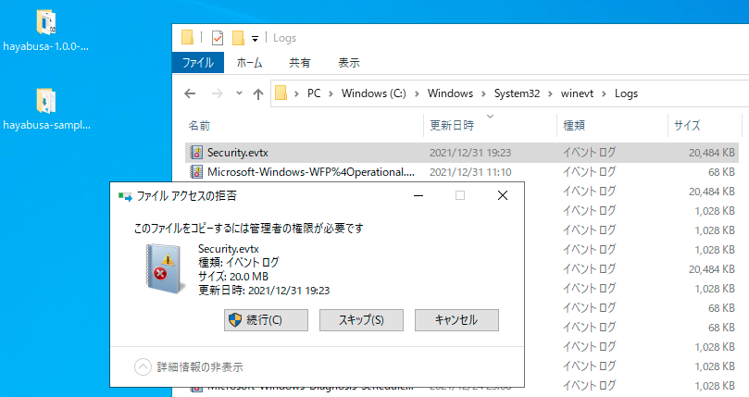The height and width of the screenshot is (397, 749).
Task: Open the Customize Quick Access Toolbar dropdown
Action: (x=256, y=38)
